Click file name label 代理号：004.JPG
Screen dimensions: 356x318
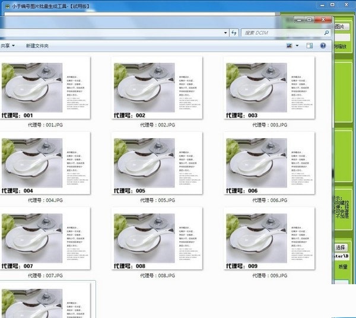(x=45, y=200)
